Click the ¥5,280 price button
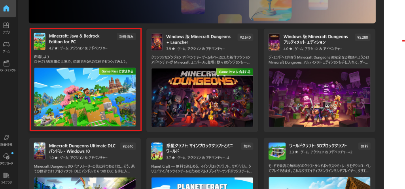 click(x=362, y=37)
